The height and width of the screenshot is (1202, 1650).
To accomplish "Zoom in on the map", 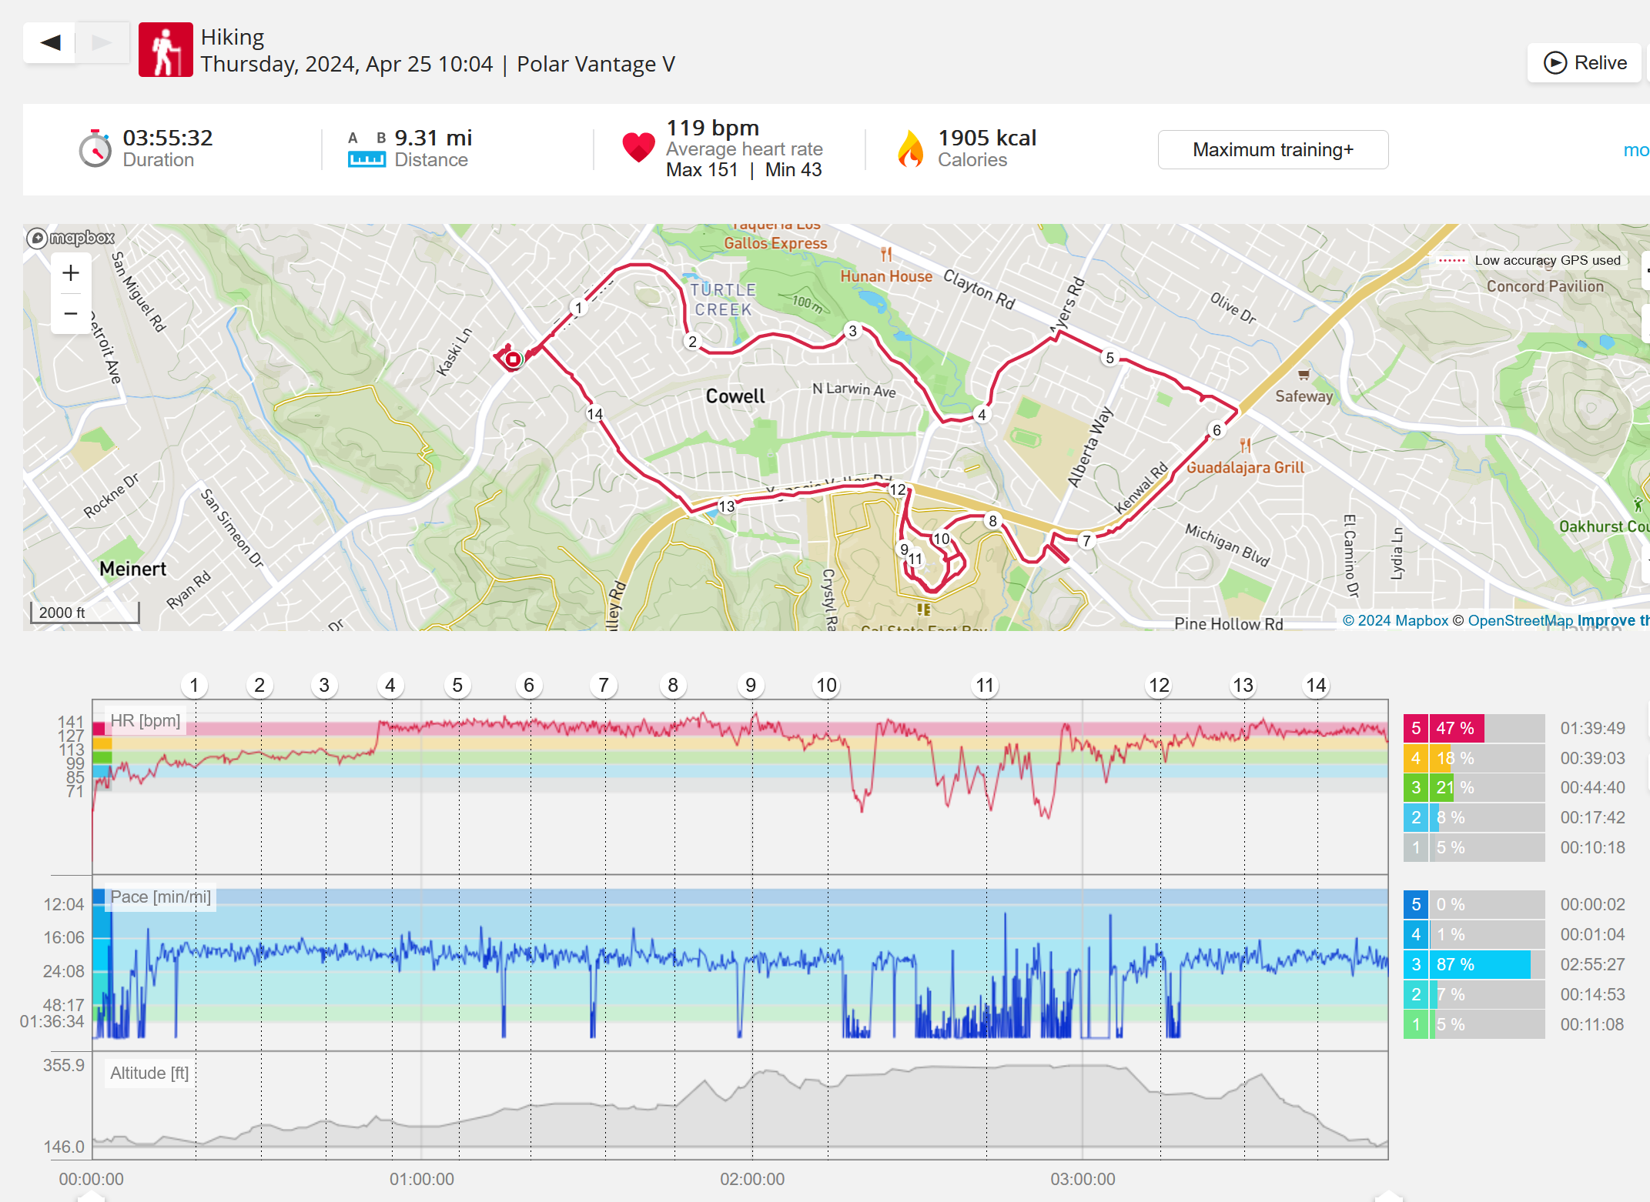I will click(x=71, y=273).
